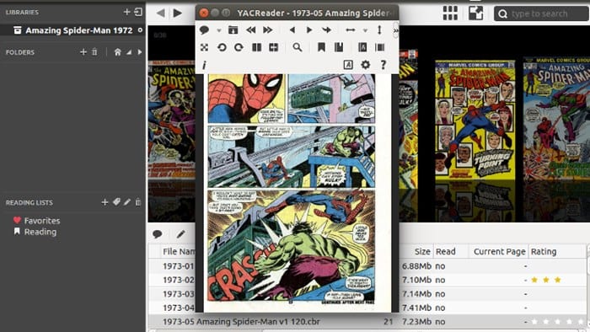590x332 pixels.
Task: Expand the hidden toolbar items chevron in YACReader
Action: pyautogui.click(x=395, y=31)
